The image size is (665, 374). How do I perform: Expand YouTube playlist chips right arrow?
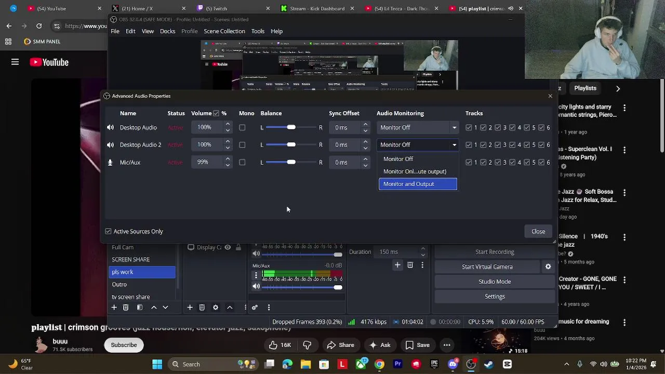618,89
